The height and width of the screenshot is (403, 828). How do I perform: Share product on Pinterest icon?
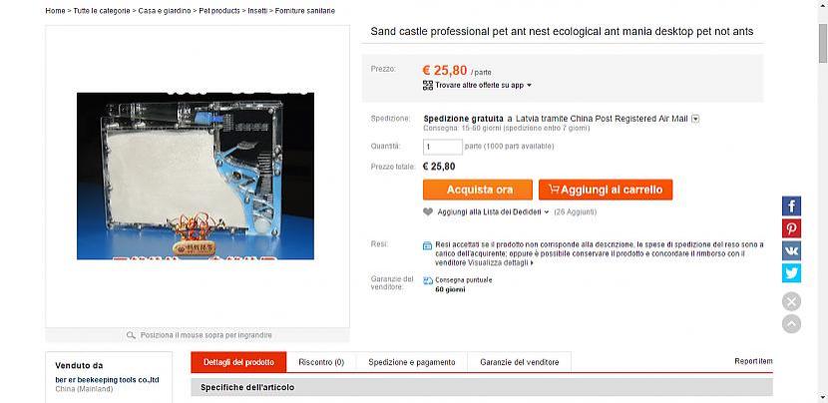[x=791, y=228]
